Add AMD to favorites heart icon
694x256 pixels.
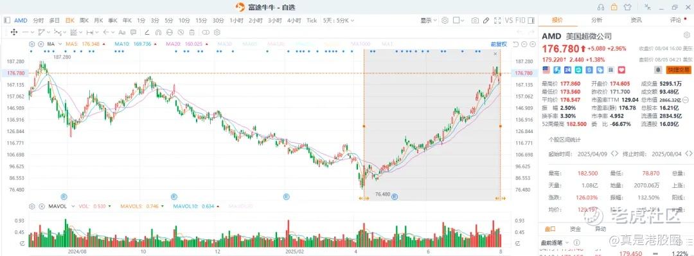tap(621, 69)
